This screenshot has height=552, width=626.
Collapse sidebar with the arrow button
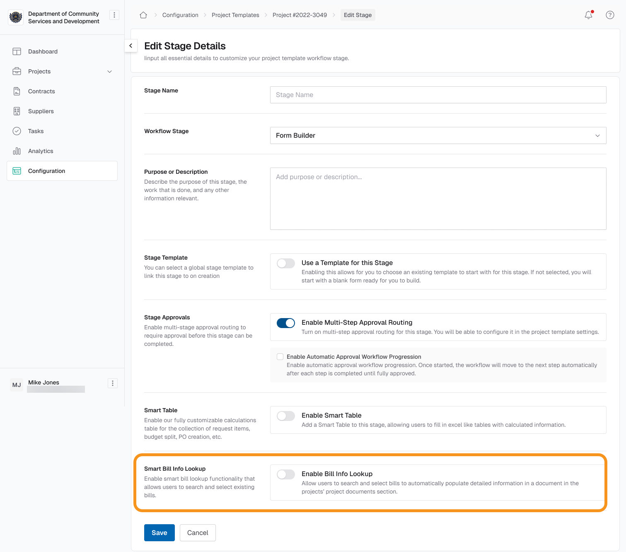pos(131,46)
